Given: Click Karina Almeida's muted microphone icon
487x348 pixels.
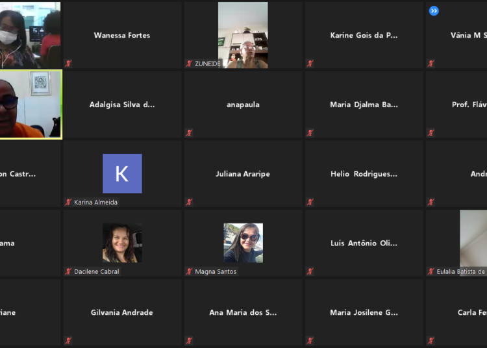Looking at the screenshot, I should tap(68, 202).
